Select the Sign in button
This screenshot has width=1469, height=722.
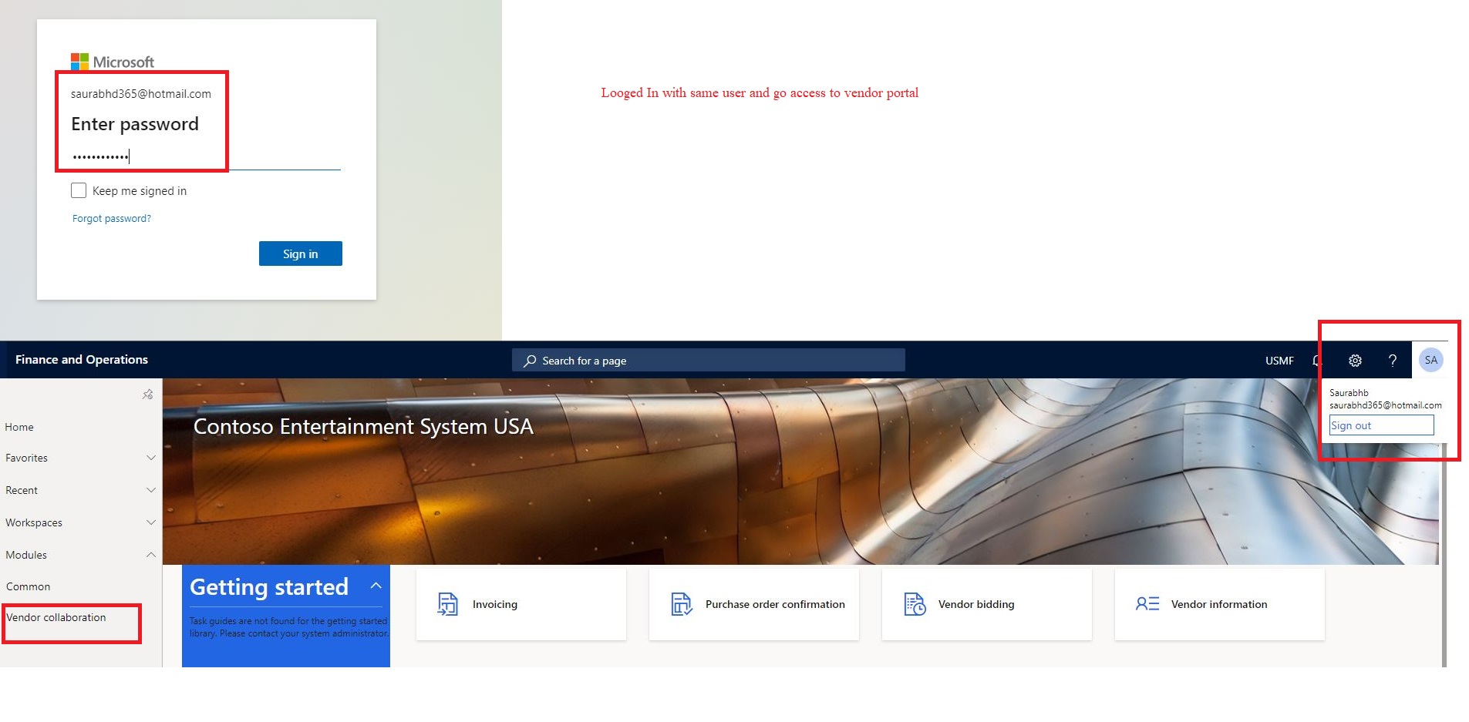click(300, 253)
